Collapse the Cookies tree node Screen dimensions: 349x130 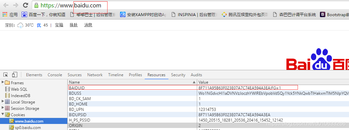click(x=3, y=115)
